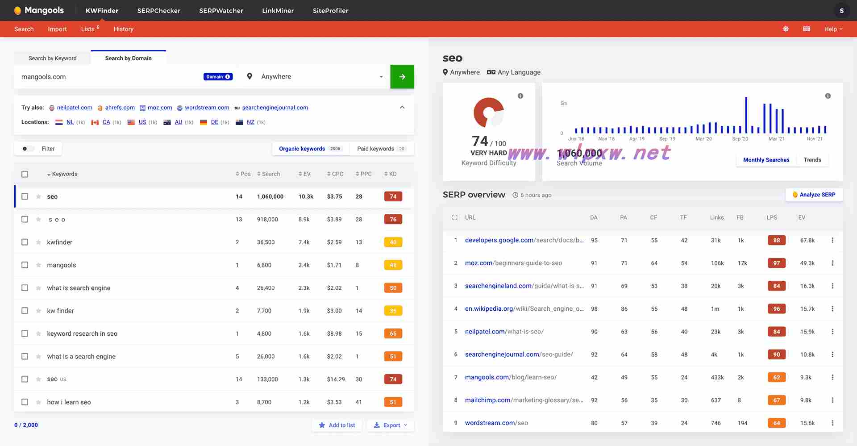This screenshot has width=857, height=446.
Task: Open more options for searchengineland.com result
Action: (832, 286)
